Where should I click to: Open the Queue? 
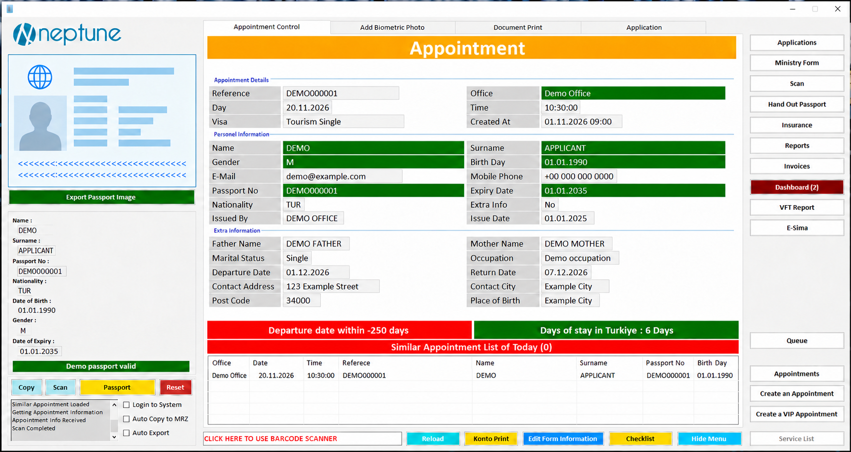[797, 341]
